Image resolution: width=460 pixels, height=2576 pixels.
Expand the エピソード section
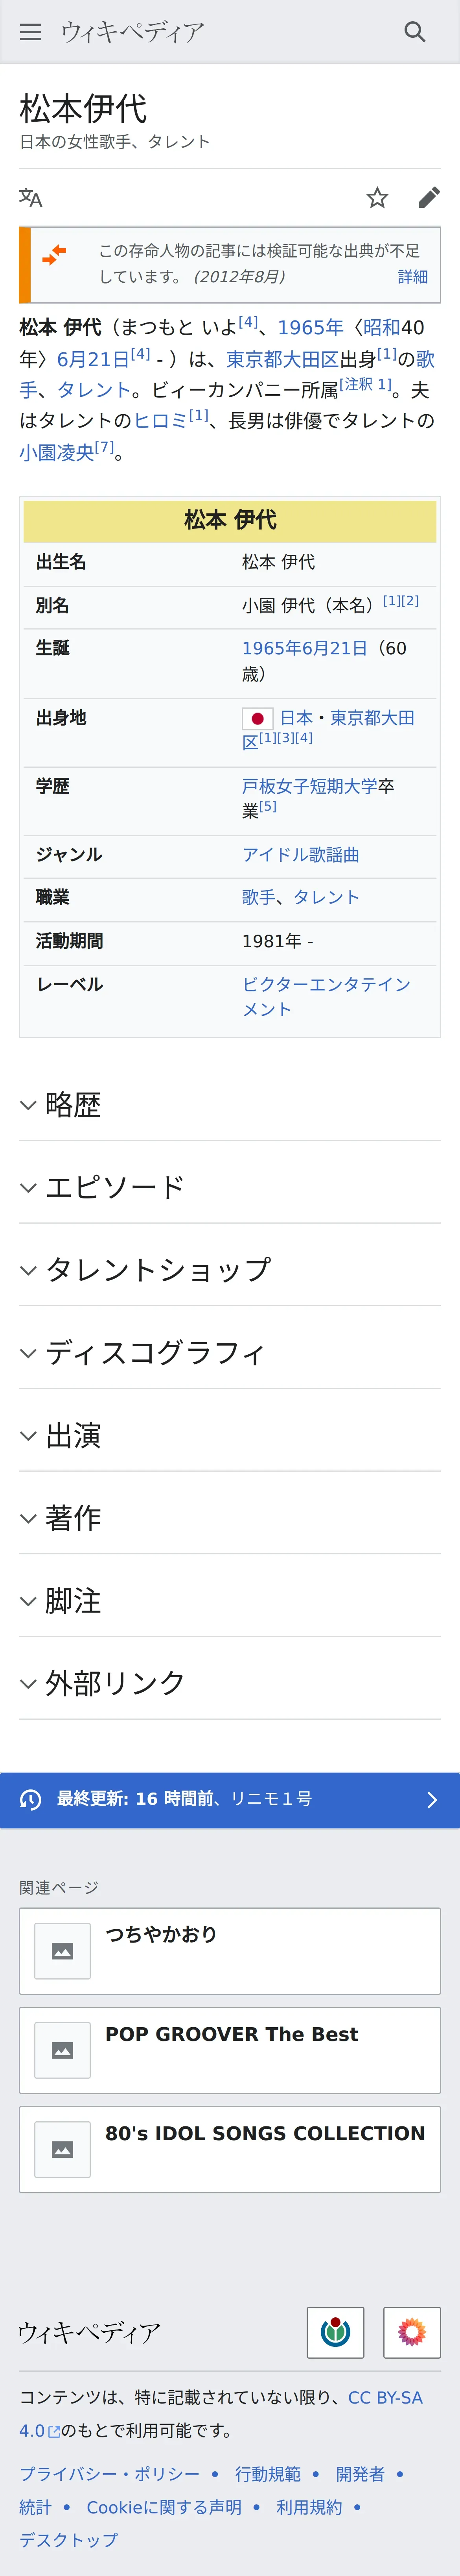click(230, 1187)
